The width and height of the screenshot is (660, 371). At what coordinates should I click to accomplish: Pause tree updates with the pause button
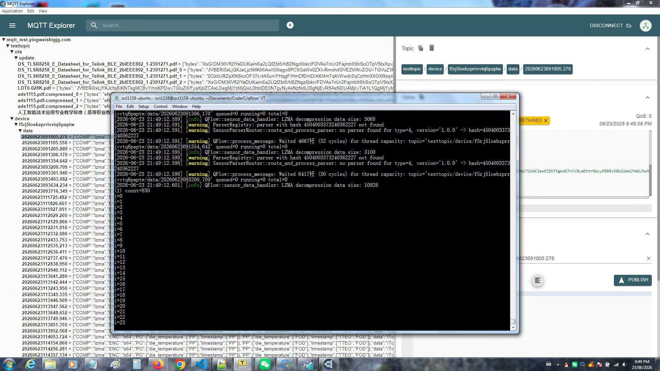[290, 25]
